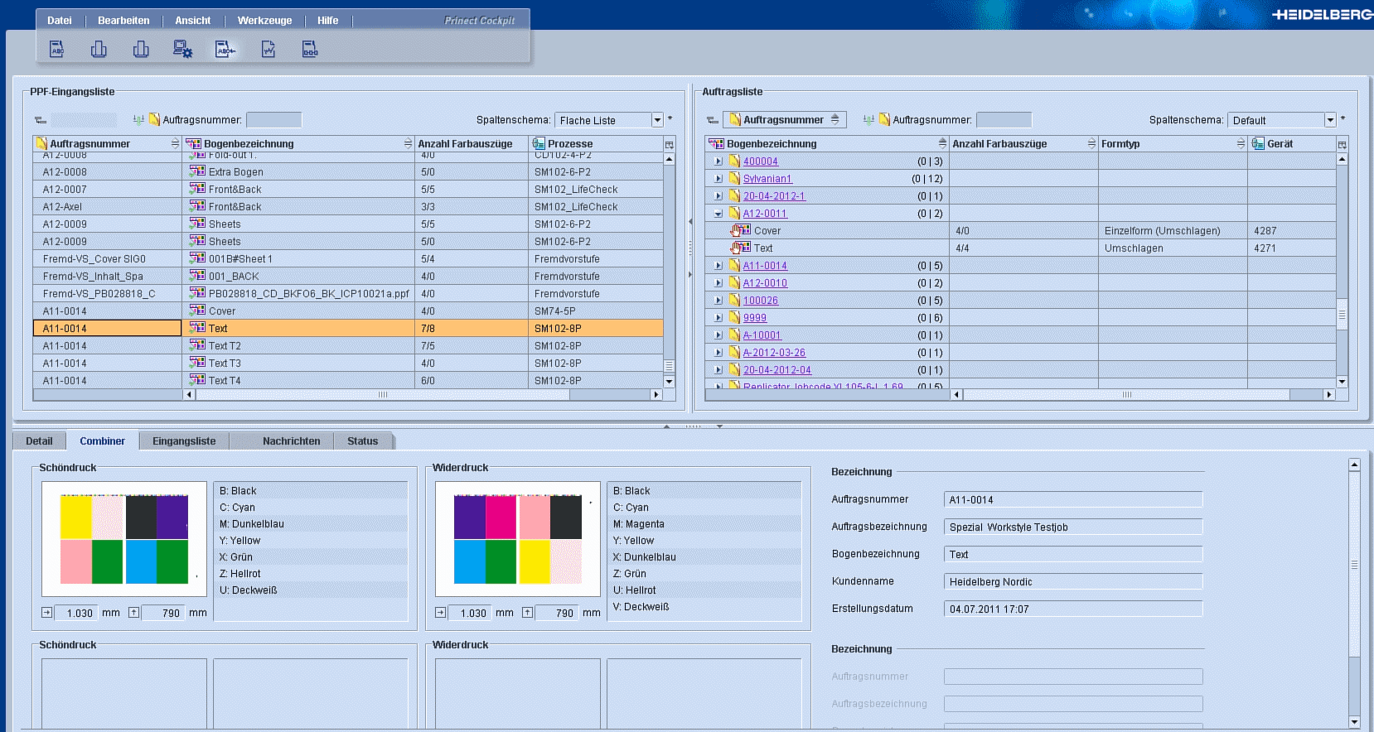Viewport: 1374px width, 732px height.
Task: Expand Sylvanian1 tree node
Action: pos(718,179)
